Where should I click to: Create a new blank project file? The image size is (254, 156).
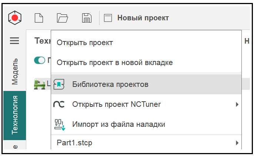point(39,17)
